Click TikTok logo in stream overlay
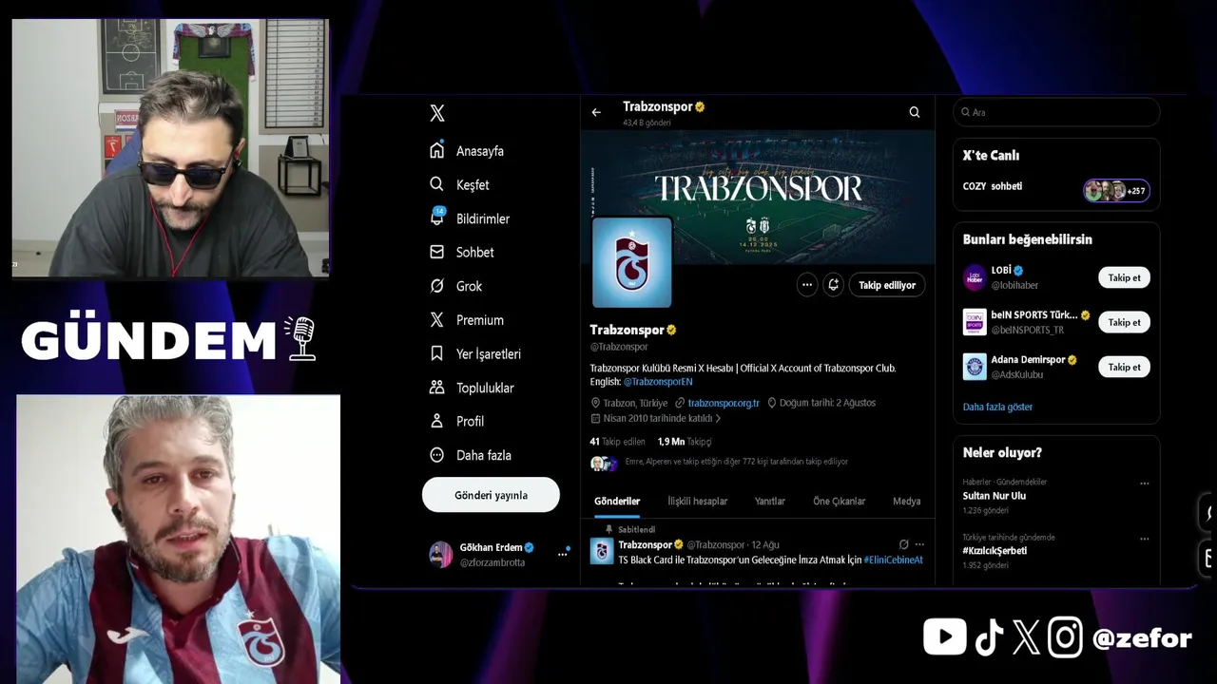 coord(989,637)
